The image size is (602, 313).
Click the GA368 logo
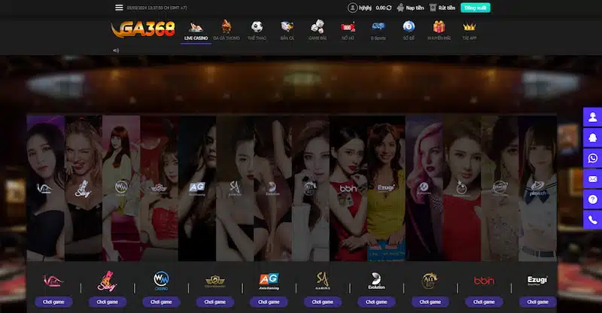(x=143, y=29)
